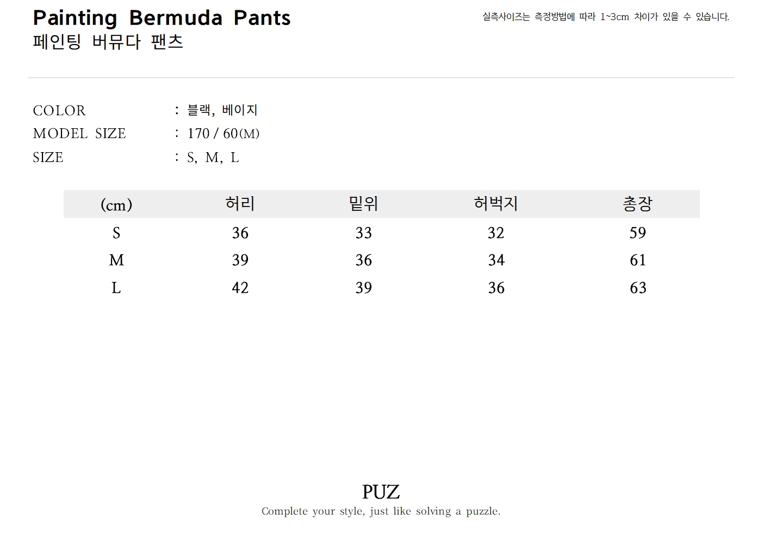Click the waist value 42 for size L
The image size is (763, 539).
click(240, 288)
